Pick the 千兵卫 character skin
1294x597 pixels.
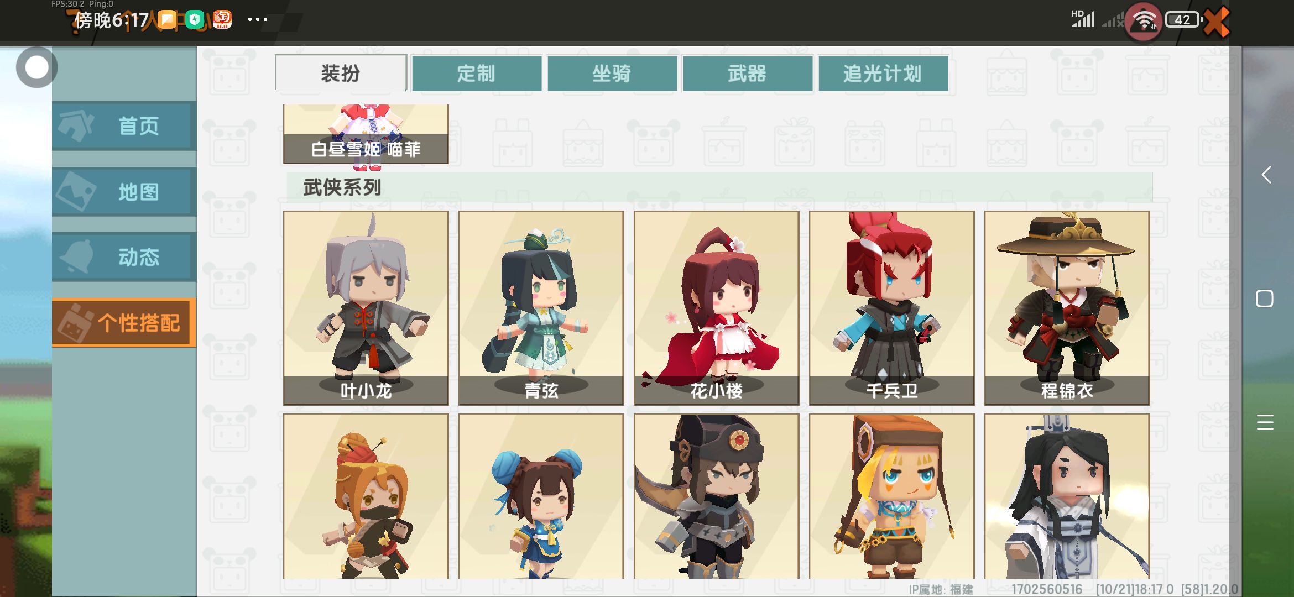pyautogui.click(x=891, y=308)
